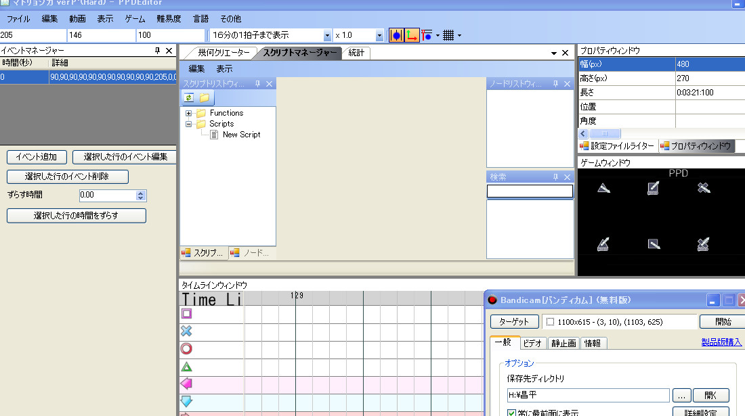Image resolution: width=745 pixels, height=416 pixels.
Task: Select New Script in the script tree
Action: pos(241,135)
